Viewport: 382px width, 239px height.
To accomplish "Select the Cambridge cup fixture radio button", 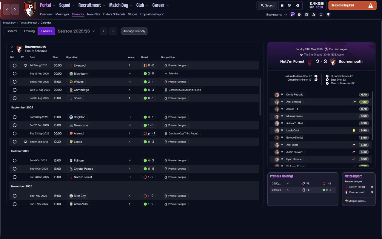I will point(15,90).
